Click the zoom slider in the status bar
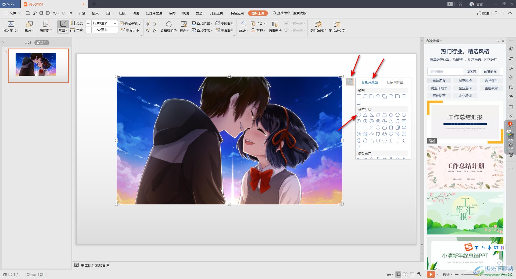This screenshot has height=279, width=516. click(479, 274)
